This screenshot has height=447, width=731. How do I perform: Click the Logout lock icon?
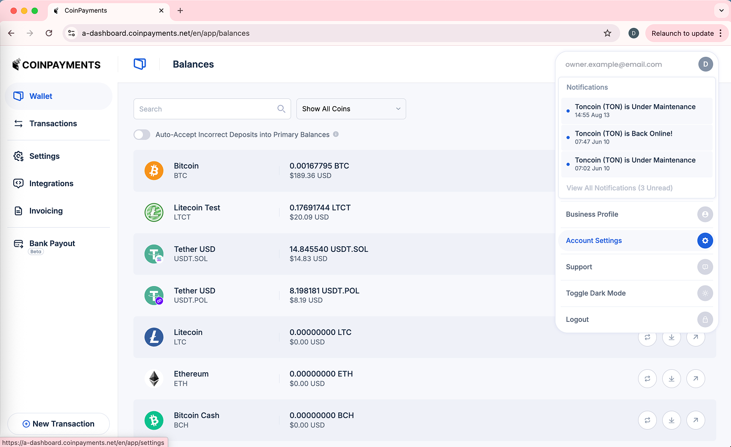click(x=705, y=320)
